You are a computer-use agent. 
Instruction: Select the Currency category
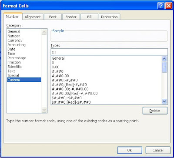(x=15, y=40)
